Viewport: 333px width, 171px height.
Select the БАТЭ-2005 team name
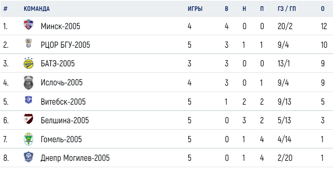(x=58, y=64)
